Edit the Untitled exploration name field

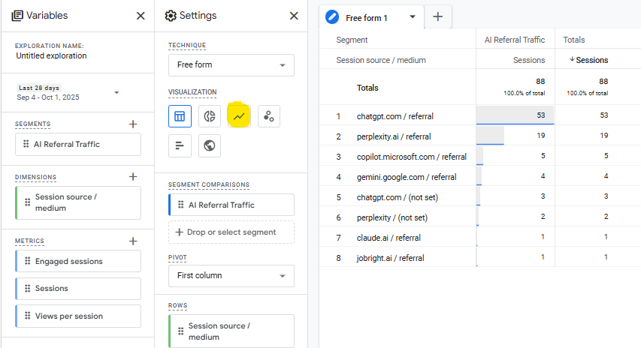point(51,55)
